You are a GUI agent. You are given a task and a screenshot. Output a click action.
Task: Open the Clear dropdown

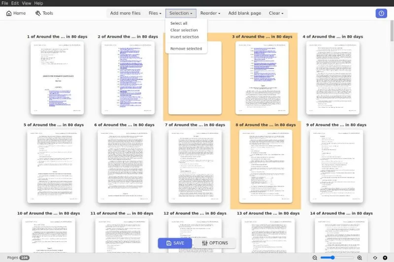tap(276, 13)
